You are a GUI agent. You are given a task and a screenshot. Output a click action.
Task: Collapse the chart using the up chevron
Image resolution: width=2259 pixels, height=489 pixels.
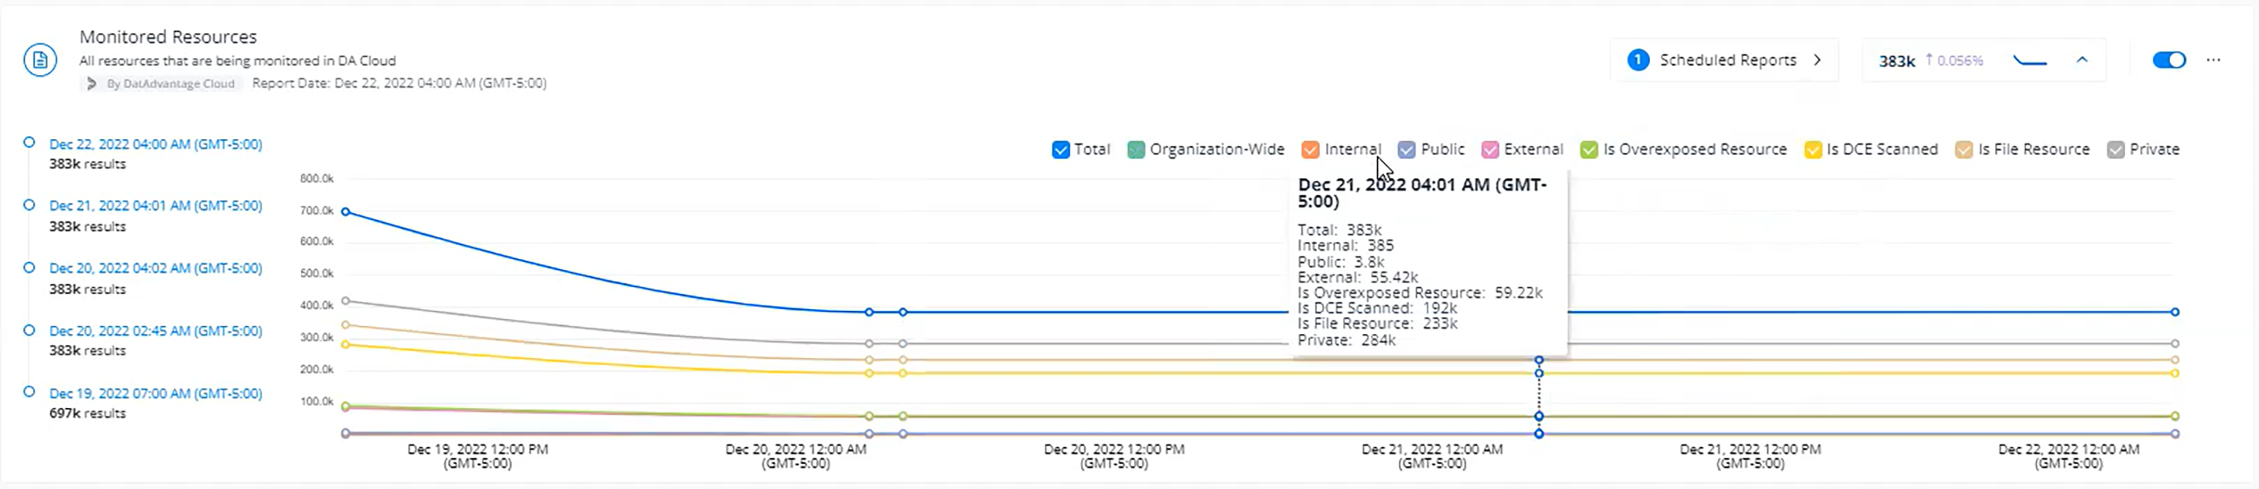pos(2082,60)
